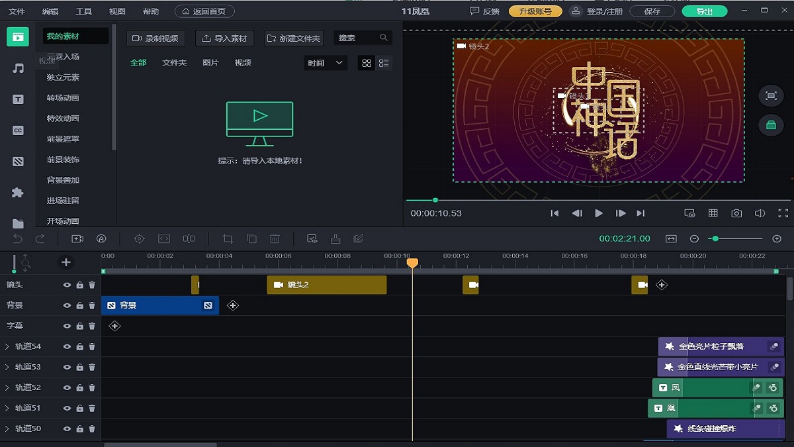Open the text tool in the sidebar
This screenshot has width=794, height=447.
pyautogui.click(x=18, y=99)
